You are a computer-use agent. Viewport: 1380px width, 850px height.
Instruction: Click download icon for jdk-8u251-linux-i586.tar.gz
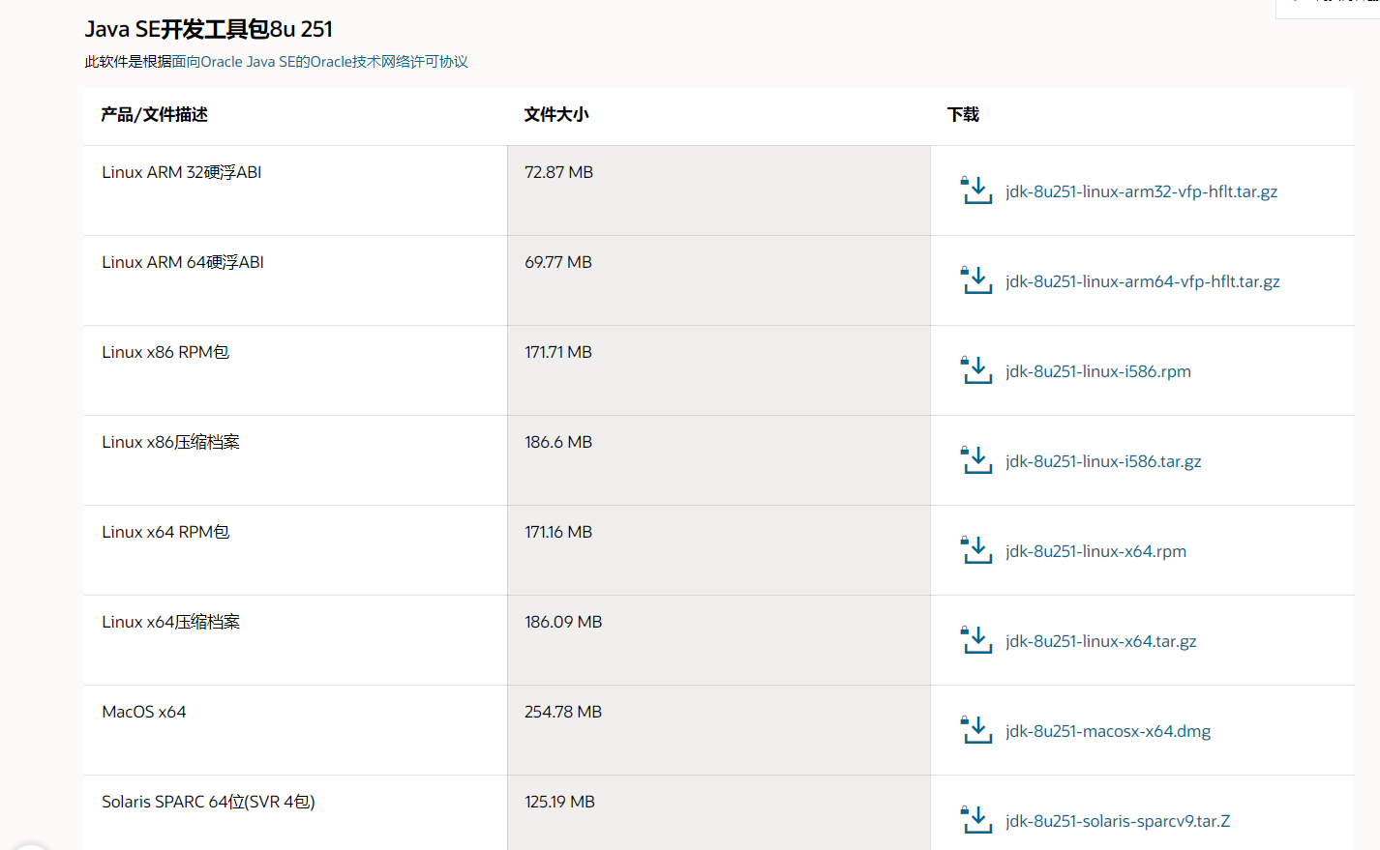click(x=976, y=460)
